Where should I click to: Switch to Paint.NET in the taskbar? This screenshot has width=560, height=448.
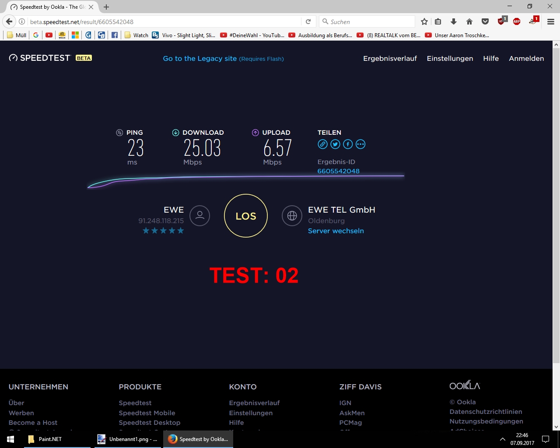57,439
